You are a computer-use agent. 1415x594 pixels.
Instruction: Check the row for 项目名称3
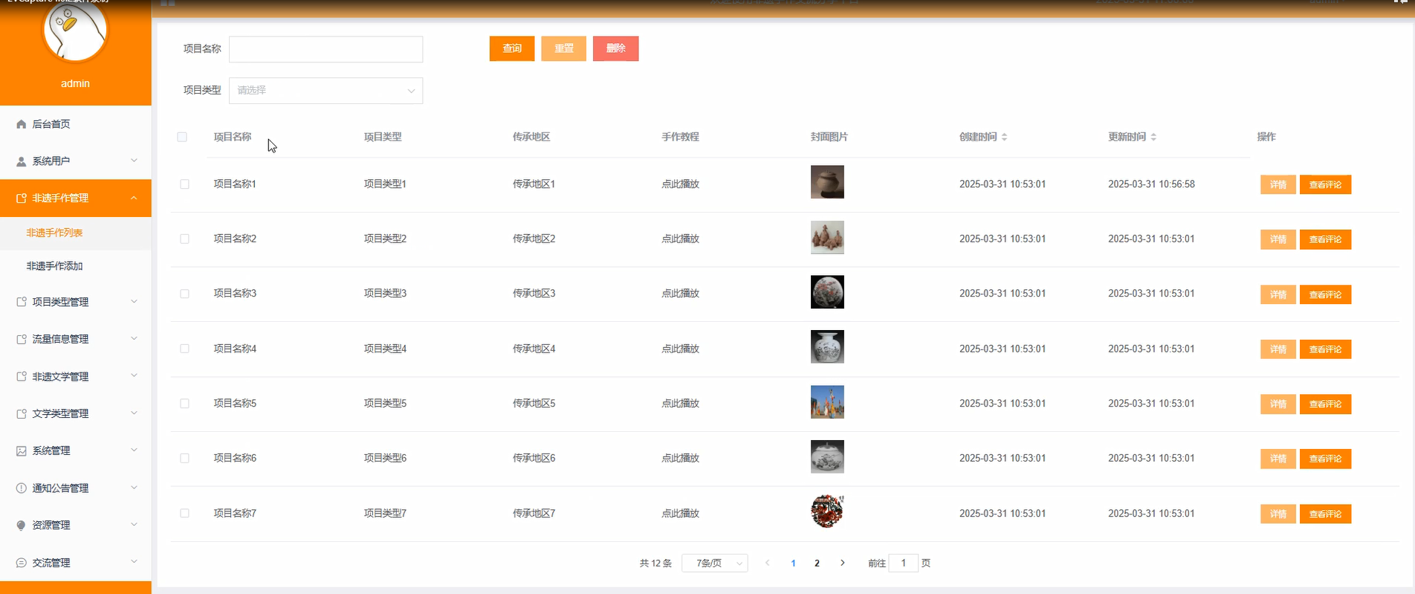pyautogui.click(x=184, y=294)
